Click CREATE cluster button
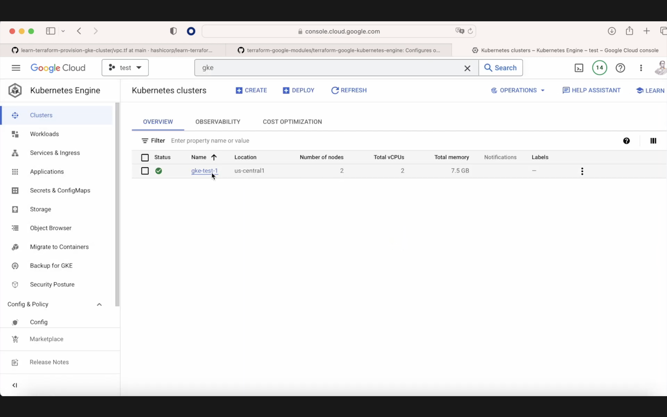667x417 pixels. [251, 90]
